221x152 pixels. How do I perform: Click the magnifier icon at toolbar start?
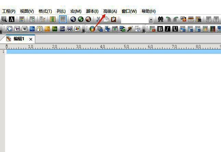click(4, 20)
